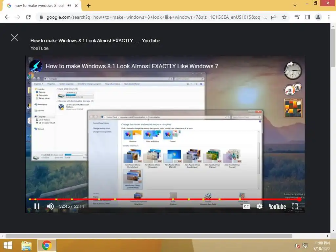Open File Explorer from the taskbar
Viewport: 336px width, 252px height.
coord(27,245)
